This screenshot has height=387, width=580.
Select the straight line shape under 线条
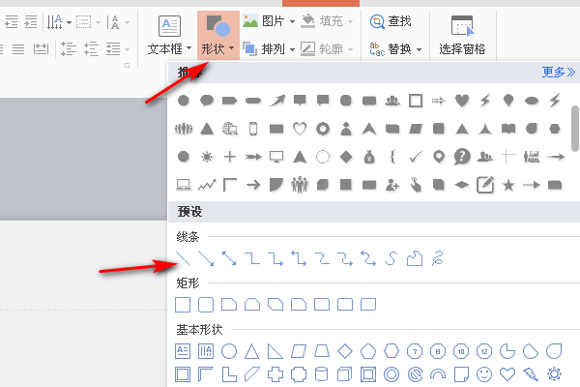(x=183, y=258)
